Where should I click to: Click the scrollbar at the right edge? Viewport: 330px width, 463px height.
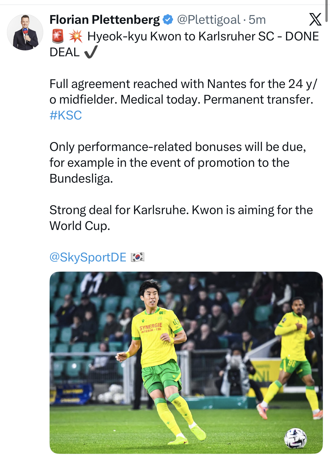(x=326, y=12)
